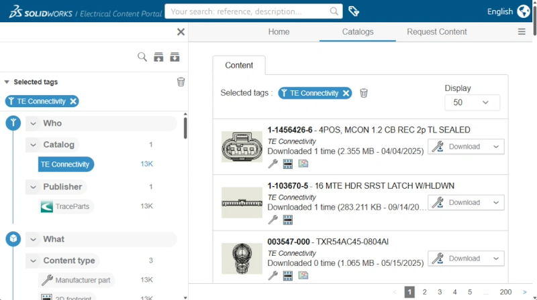Click the globe language icon
Screen dimensions: 537x300
tap(524, 11)
